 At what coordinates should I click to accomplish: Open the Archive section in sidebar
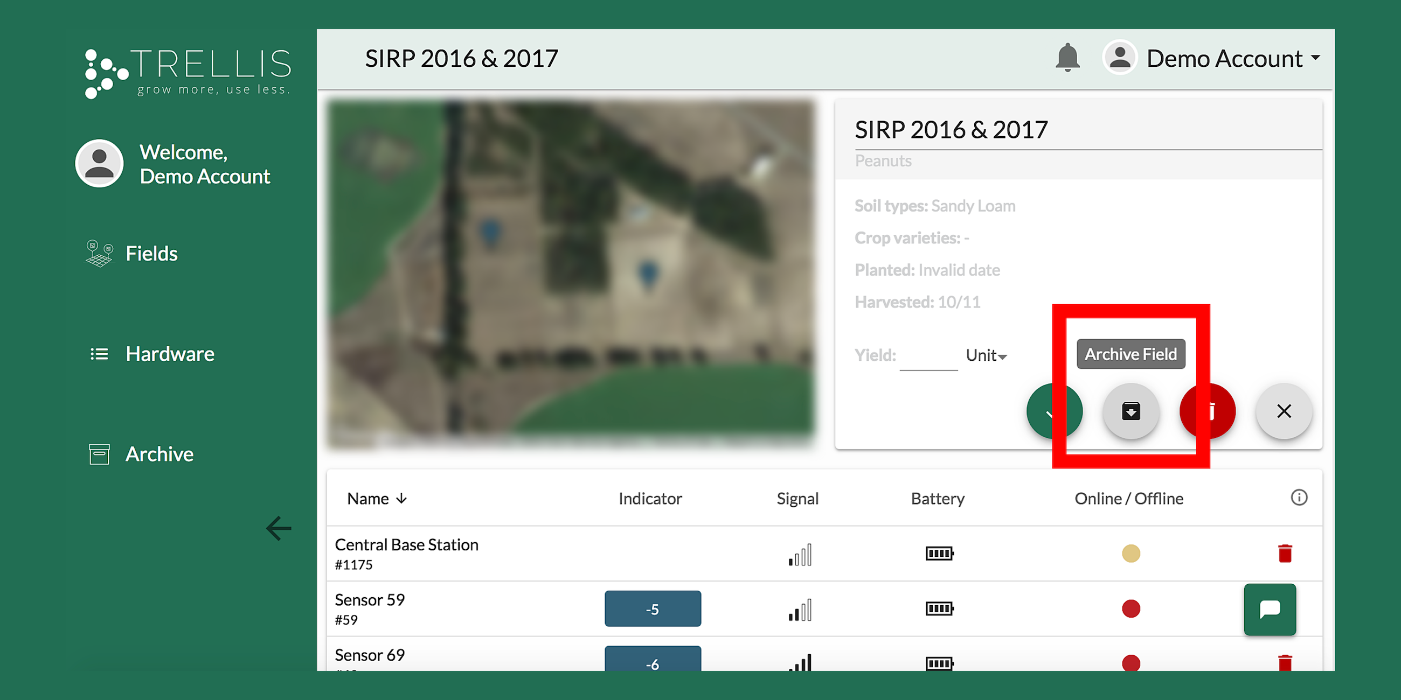pos(159,454)
